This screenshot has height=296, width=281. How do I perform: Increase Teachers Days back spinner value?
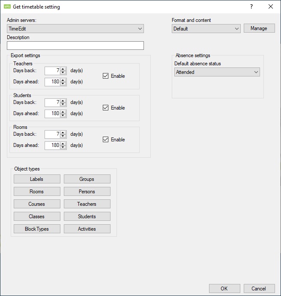pos(63,69)
